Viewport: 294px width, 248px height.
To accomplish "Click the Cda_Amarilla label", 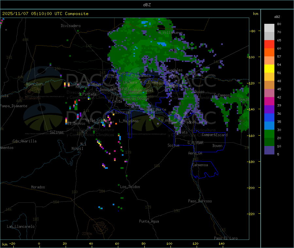I will point(24,141).
